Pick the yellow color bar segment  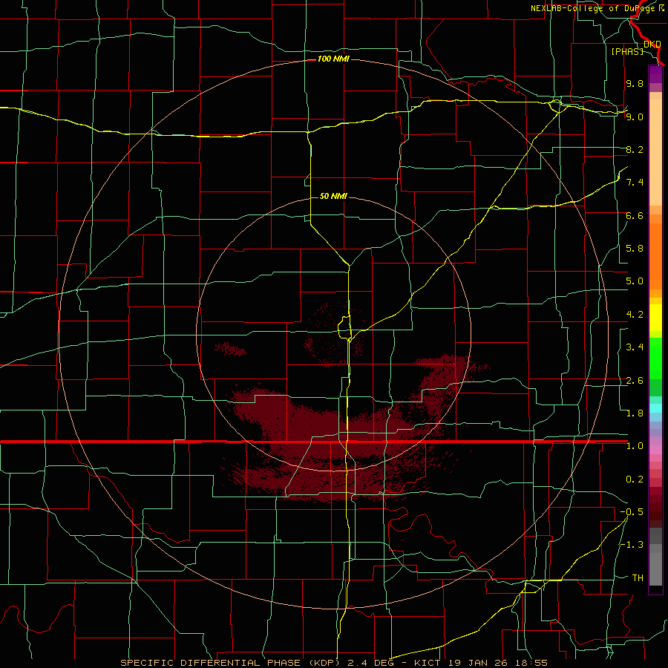point(655,318)
